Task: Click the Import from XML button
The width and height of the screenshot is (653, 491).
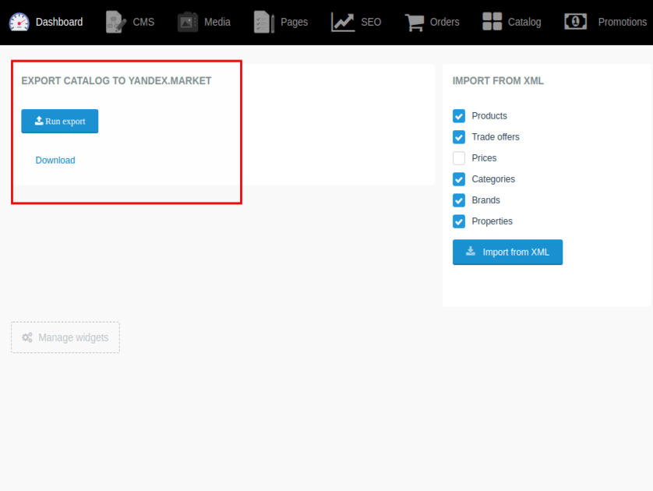Action: click(507, 252)
